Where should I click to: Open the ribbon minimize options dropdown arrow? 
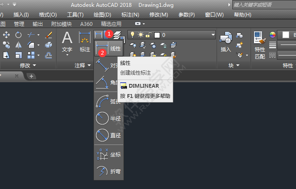coord(144,24)
